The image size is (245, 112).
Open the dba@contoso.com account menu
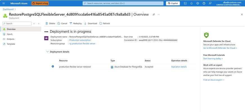pos(229,3)
